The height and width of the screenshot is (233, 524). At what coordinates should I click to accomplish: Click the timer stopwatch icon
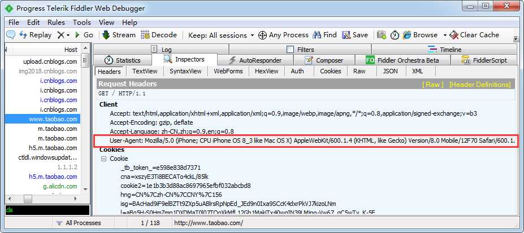pyautogui.click(x=395, y=35)
